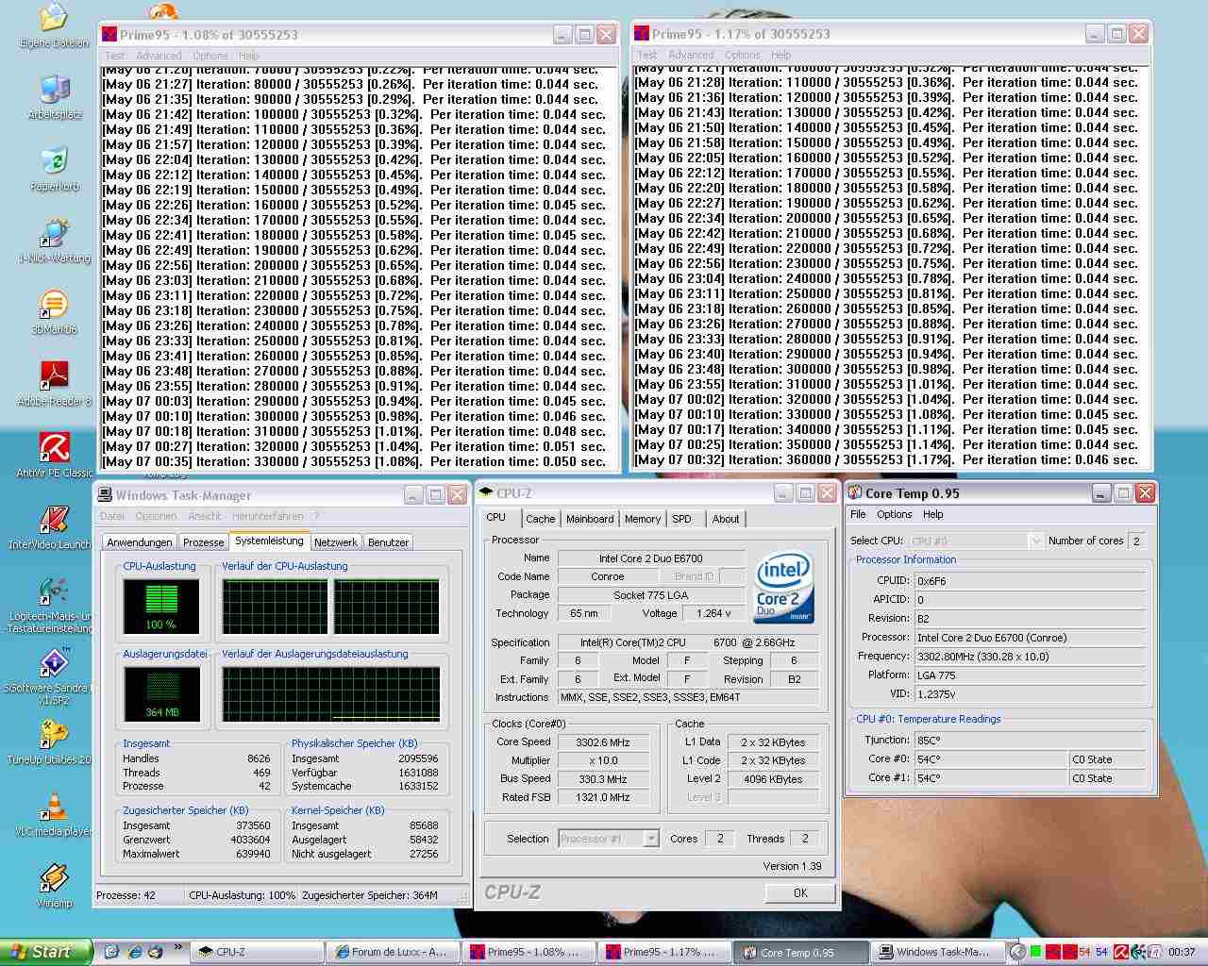Open the File menu in Core Temp

click(858, 514)
